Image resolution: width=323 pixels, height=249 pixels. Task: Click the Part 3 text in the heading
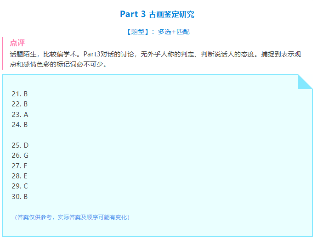(x=133, y=14)
